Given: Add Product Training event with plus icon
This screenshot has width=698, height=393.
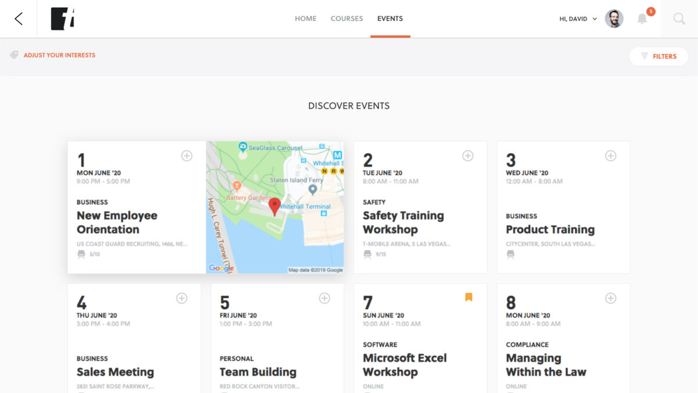Looking at the screenshot, I should click(x=611, y=155).
